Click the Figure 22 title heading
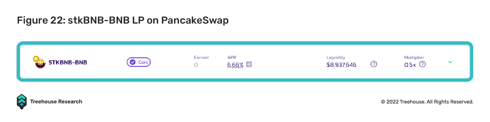 (x=123, y=20)
